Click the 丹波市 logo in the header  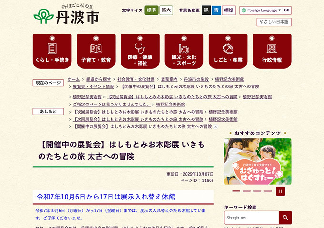point(66,14)
